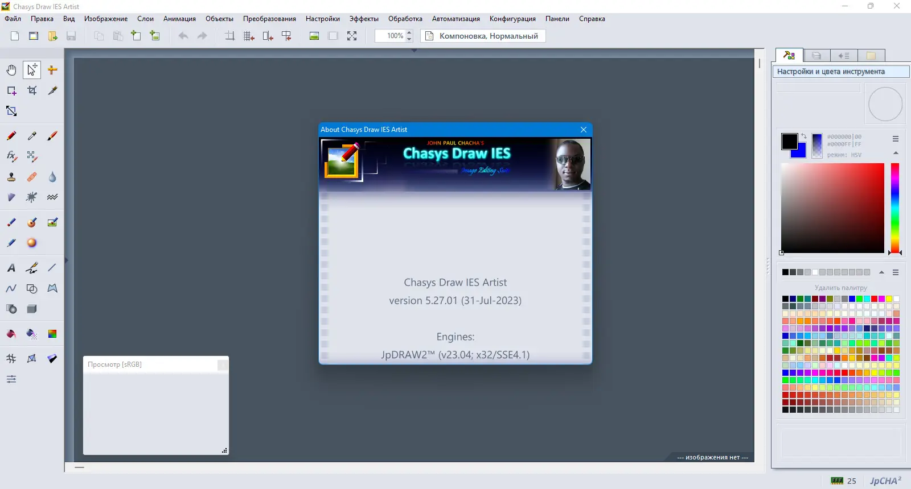This screenshot has width=911, height=489.
Task: Click the Удалить палитру button
Action: coord(841,288)
